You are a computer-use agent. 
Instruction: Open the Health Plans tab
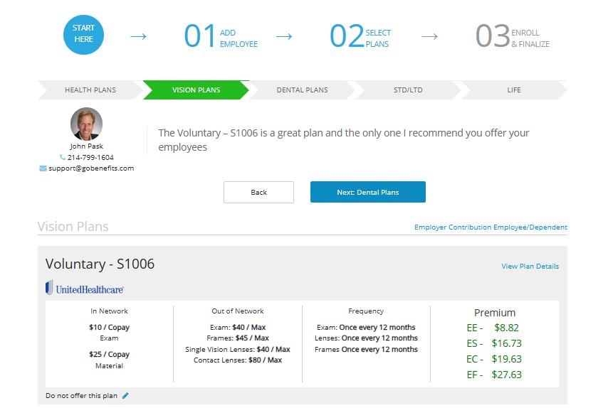[x=90, y=90]
